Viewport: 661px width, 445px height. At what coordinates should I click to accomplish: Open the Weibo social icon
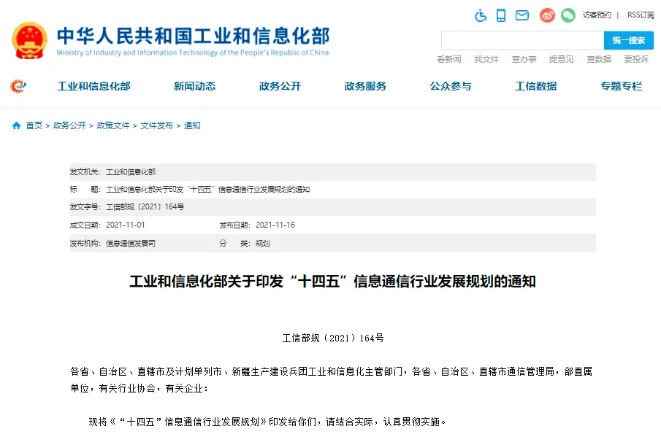tap(547, 15)
